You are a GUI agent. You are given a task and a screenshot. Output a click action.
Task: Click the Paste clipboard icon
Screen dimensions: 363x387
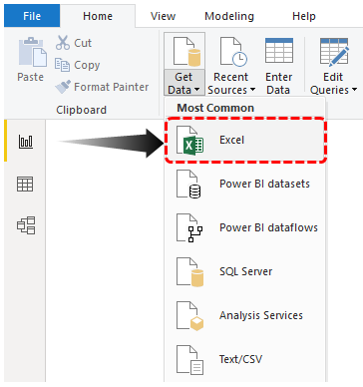click(x=32, y=52)
